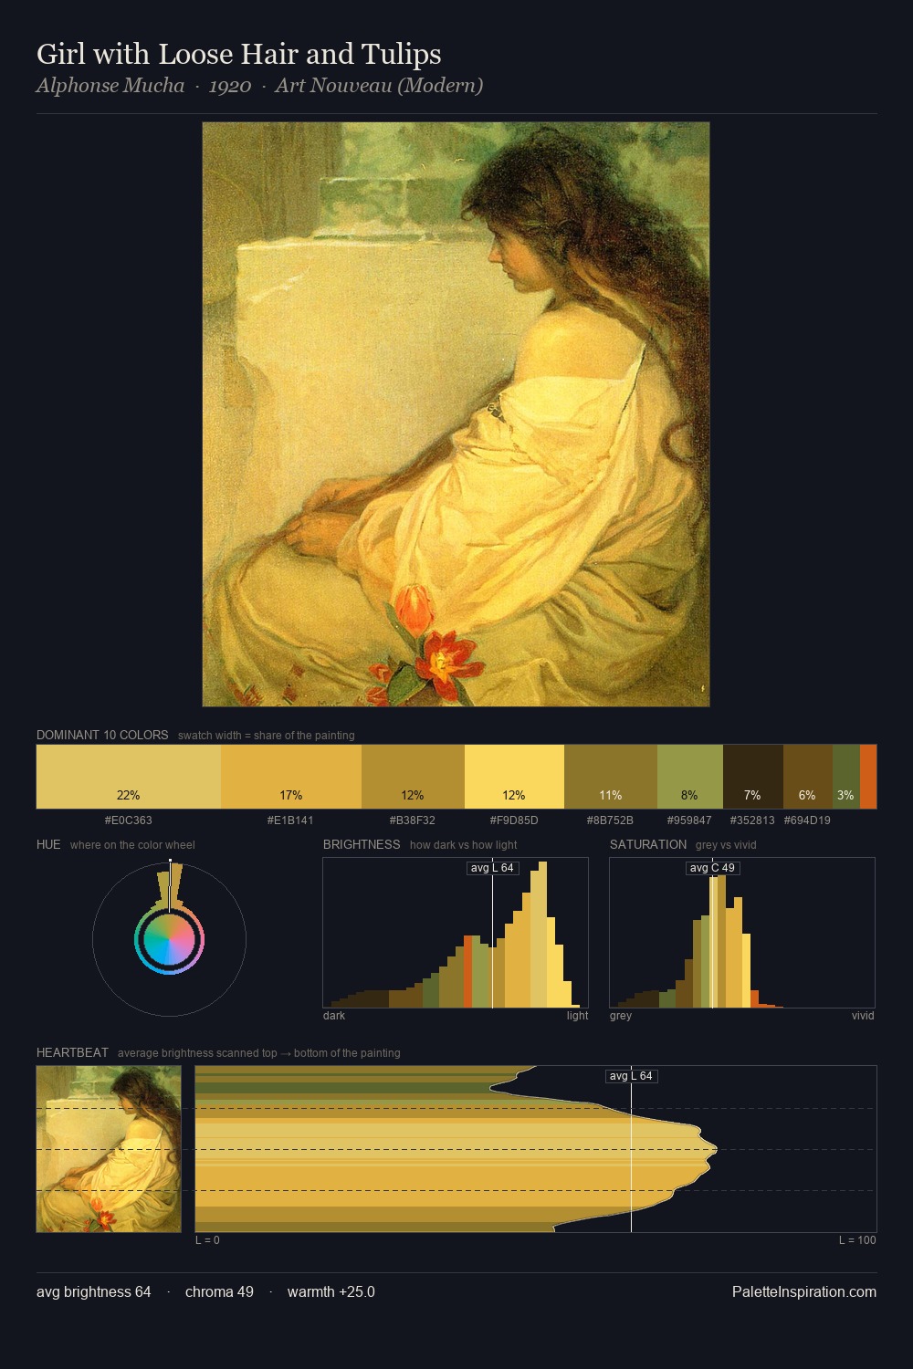Click the hex label '#E0C363'
Image resolution: width=913 pixels, height=1369 pixels.
129,820
